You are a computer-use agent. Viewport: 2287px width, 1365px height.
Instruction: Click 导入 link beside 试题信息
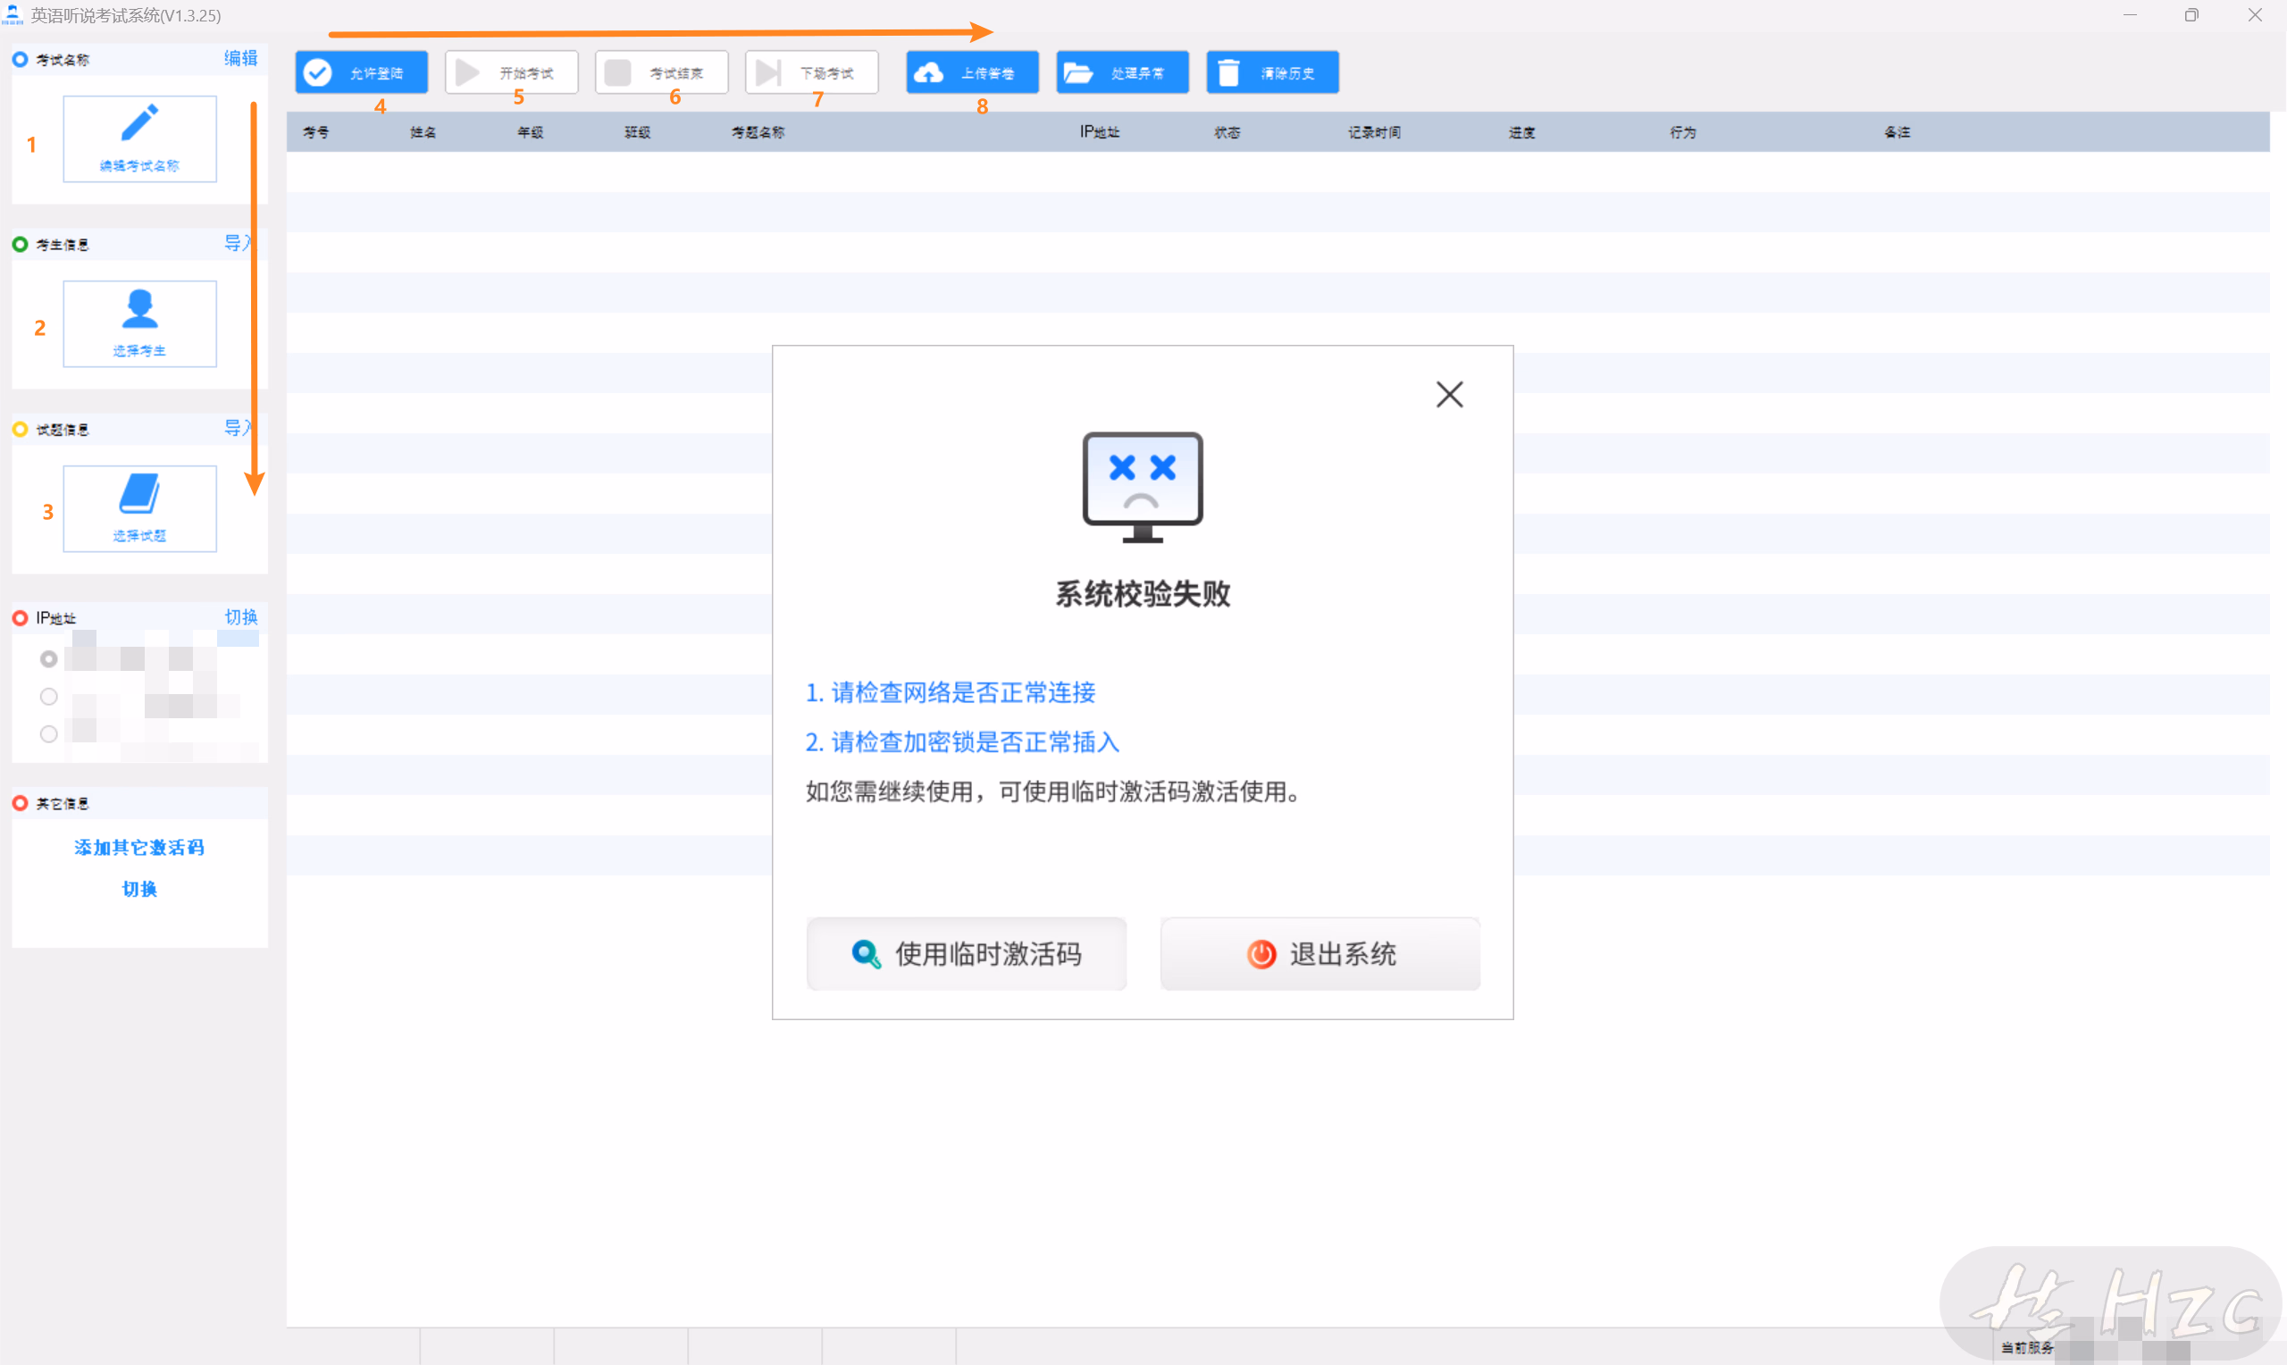click(x=239, y=429)
